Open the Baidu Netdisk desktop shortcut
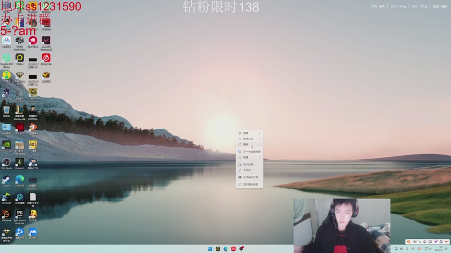Screen dimensions: 451x253 tap(6, 40)
